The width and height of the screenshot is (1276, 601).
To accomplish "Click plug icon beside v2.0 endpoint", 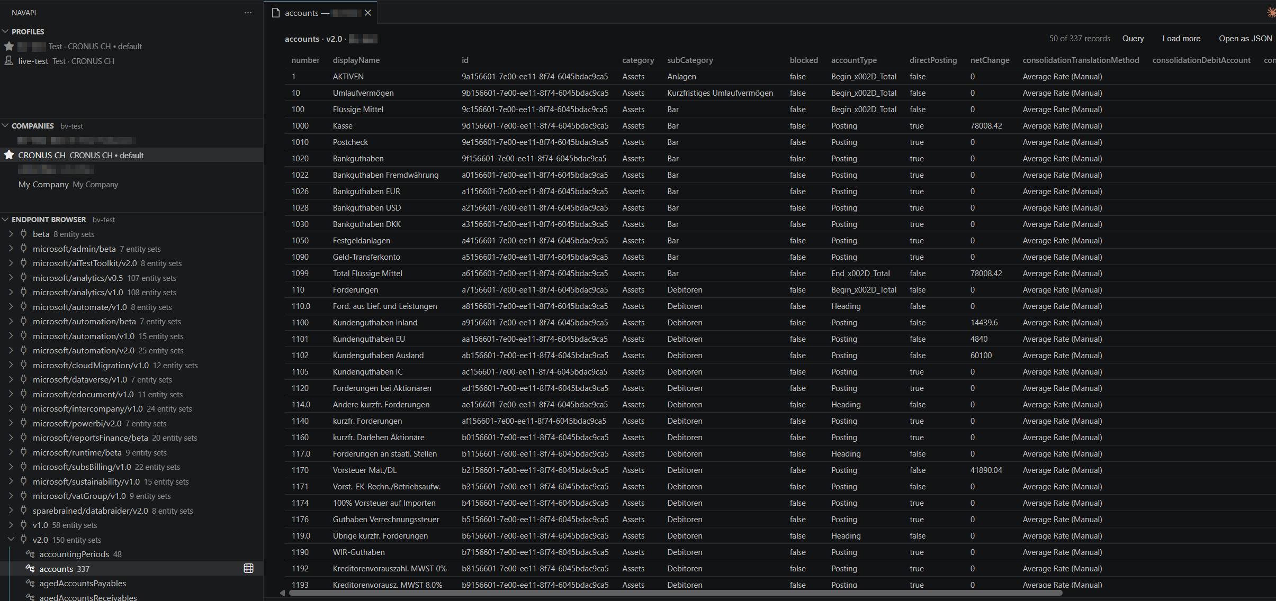I will click(23, 540).
